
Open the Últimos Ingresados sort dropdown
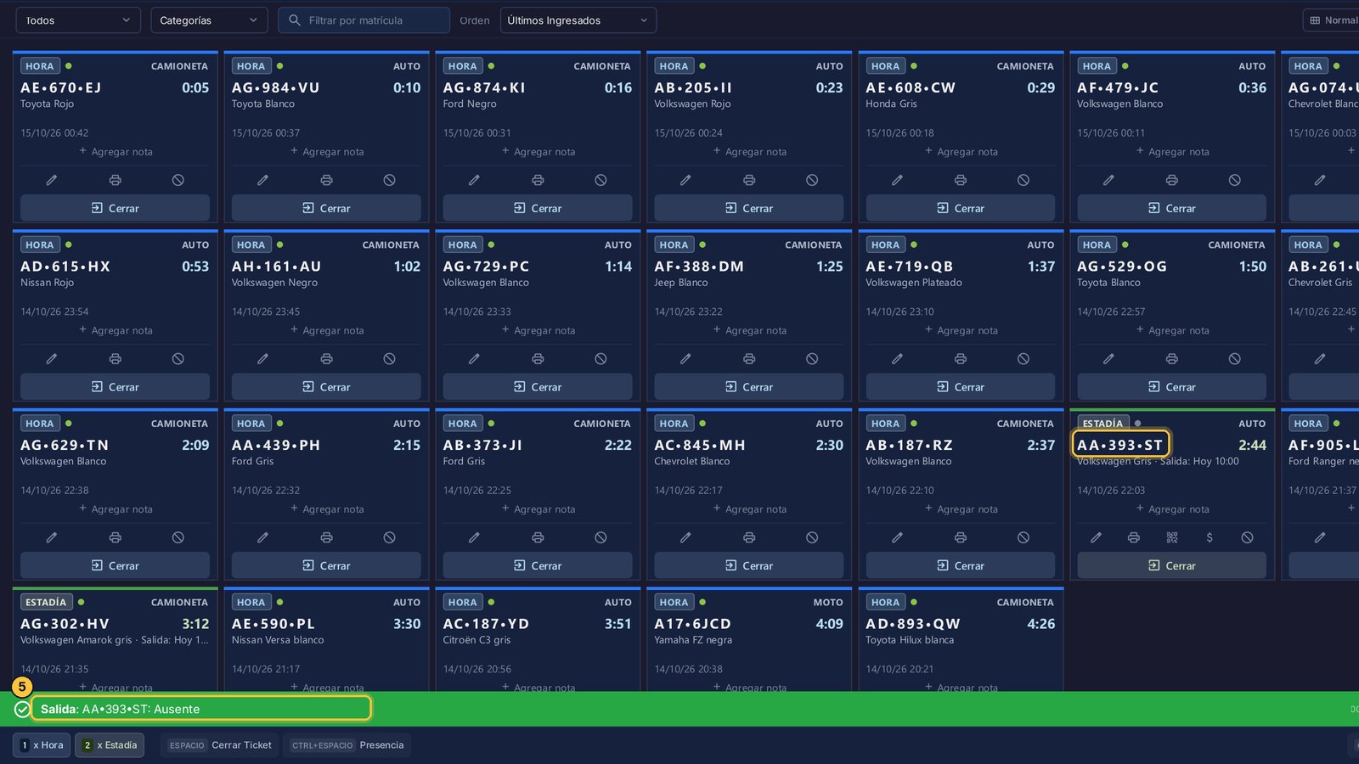tap(578, 20)
